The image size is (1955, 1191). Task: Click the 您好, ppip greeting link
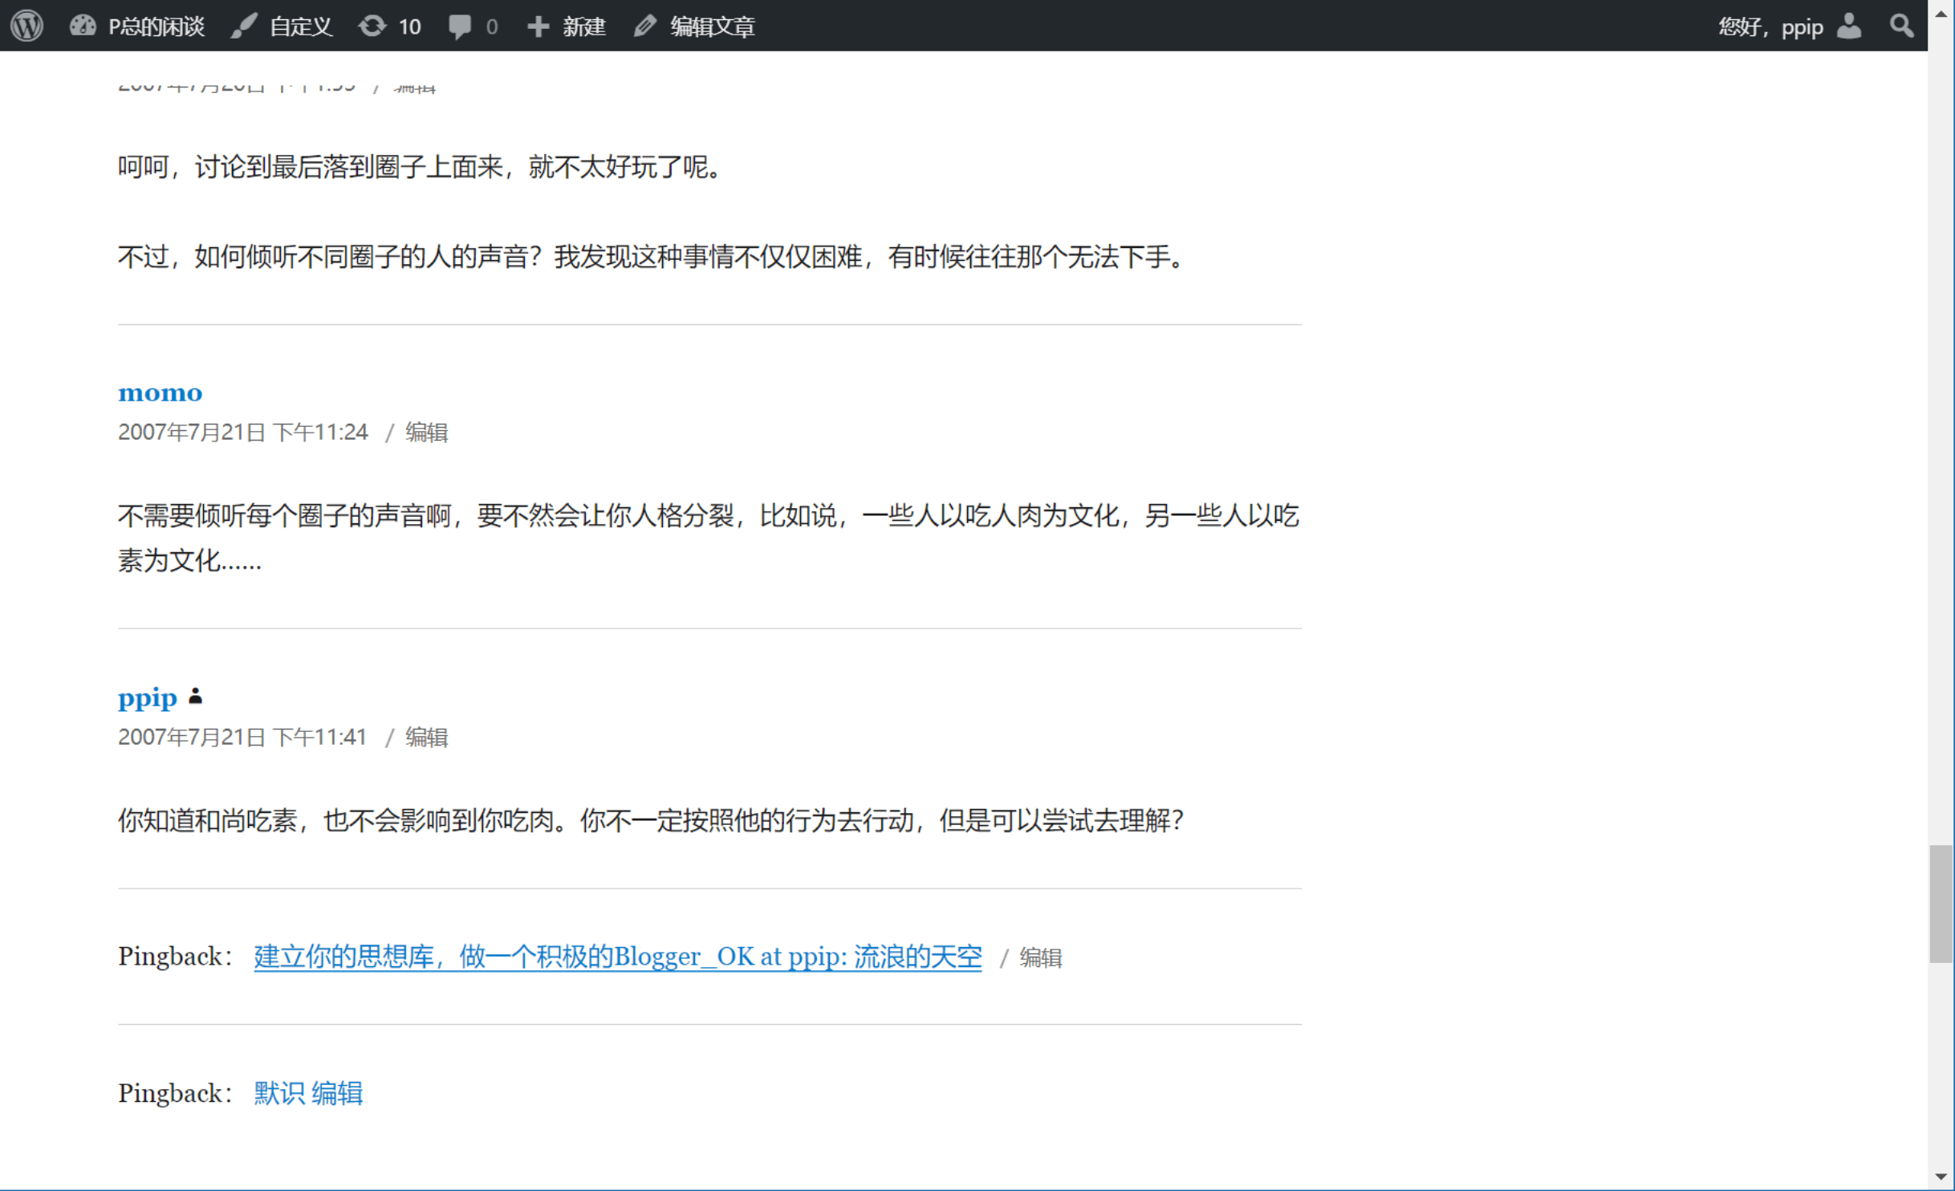pos(1770,26)
